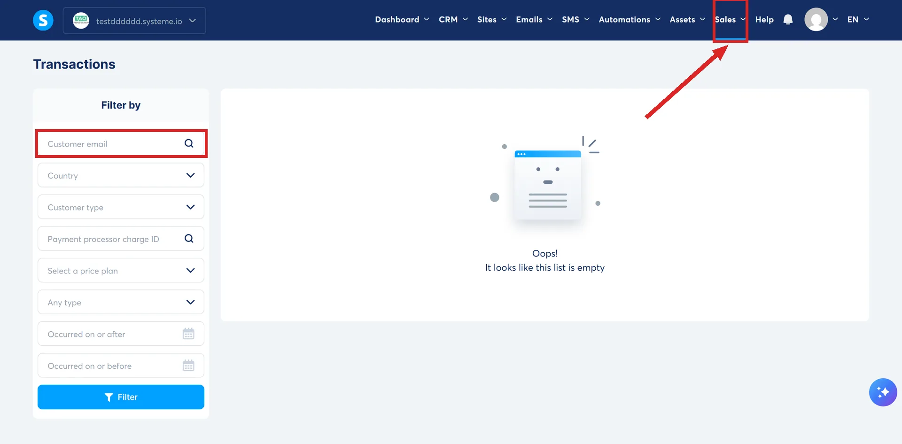The width and height of the screenshot is (902, 444).
Task: Open the Any type dropdown
Action: point(121,302)
